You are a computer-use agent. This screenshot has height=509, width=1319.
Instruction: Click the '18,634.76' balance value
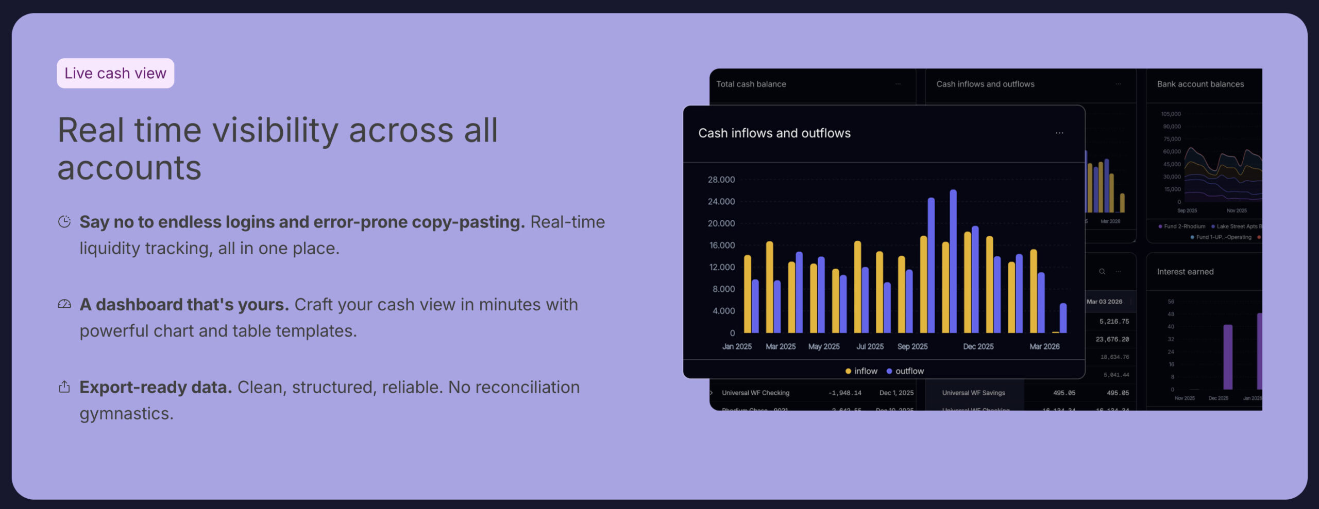1114,357
